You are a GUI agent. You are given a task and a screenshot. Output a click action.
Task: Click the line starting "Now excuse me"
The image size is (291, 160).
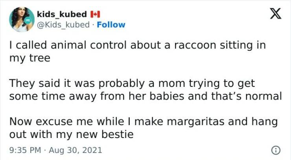(144, 121)
